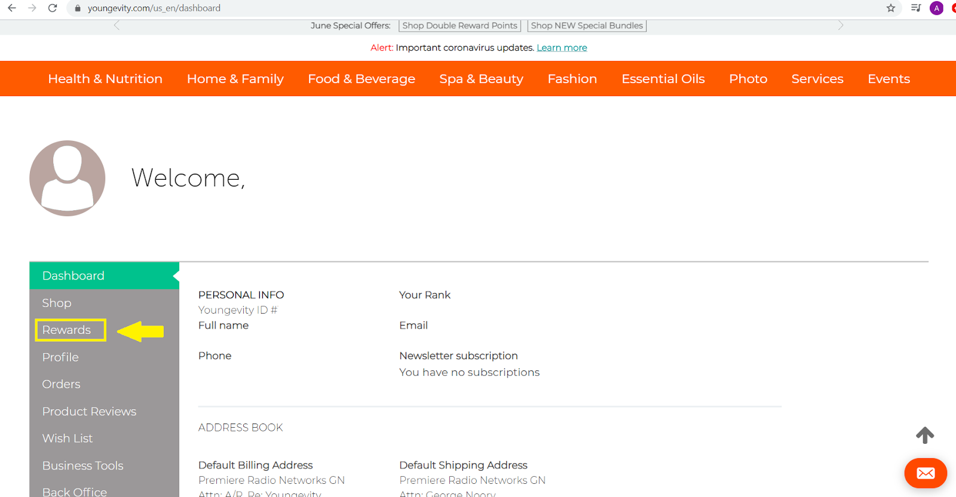956x497 pixels.
Task: Open the media playlist control icon
Action: tap(915, 8)
